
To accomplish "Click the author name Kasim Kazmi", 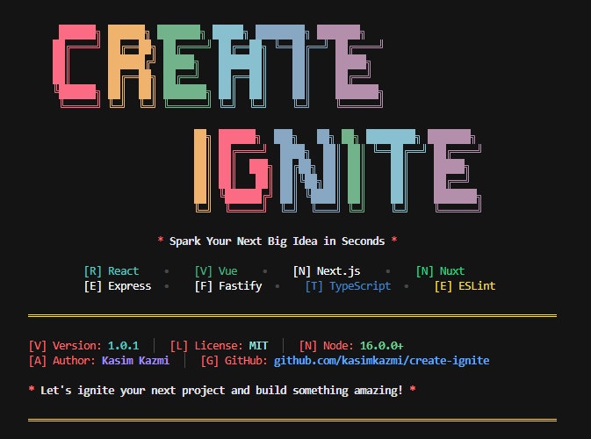I will click(136, 361).
